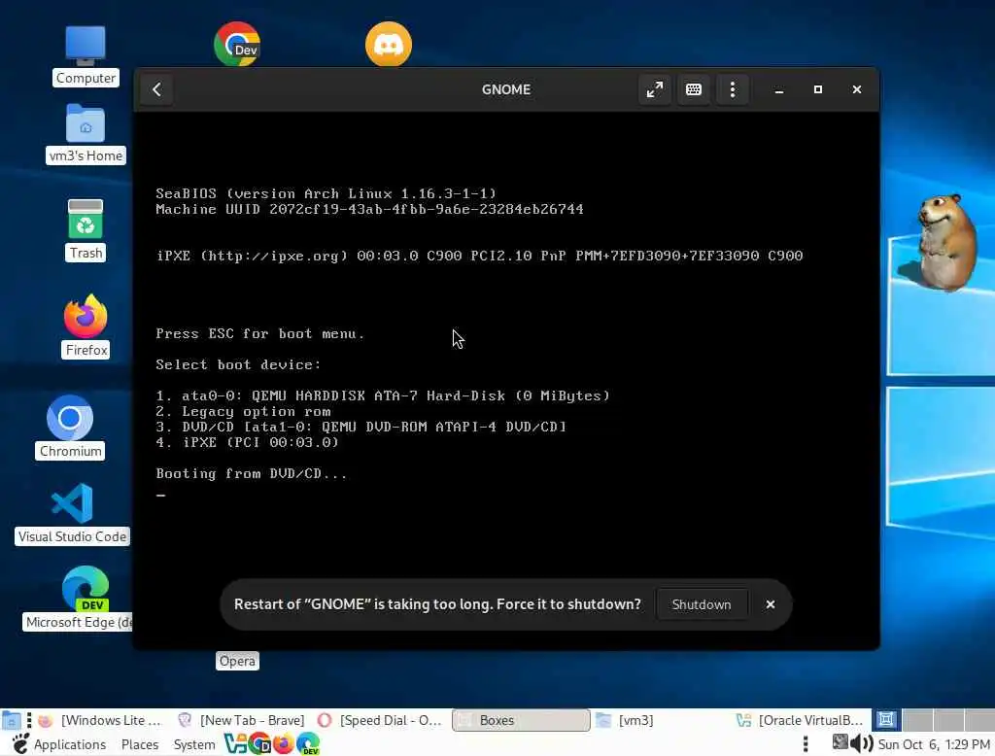The width and height of the screenshot is (995, 756).
Task: Click the 'Select boot device:' line
Action: 239,365
